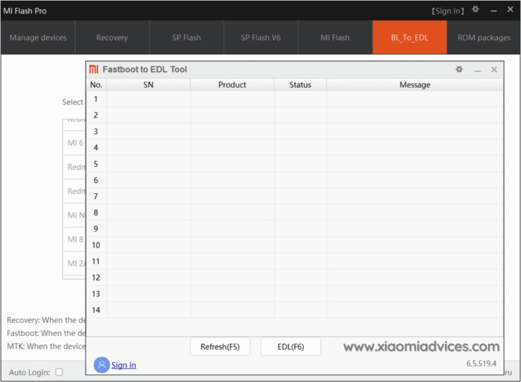
Task: Click the No. column header
Action: [x=96, y=85]
